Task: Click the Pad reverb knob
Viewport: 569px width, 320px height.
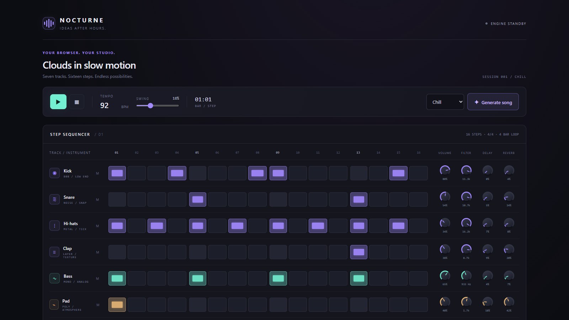Action: click(x=509, y=302)
